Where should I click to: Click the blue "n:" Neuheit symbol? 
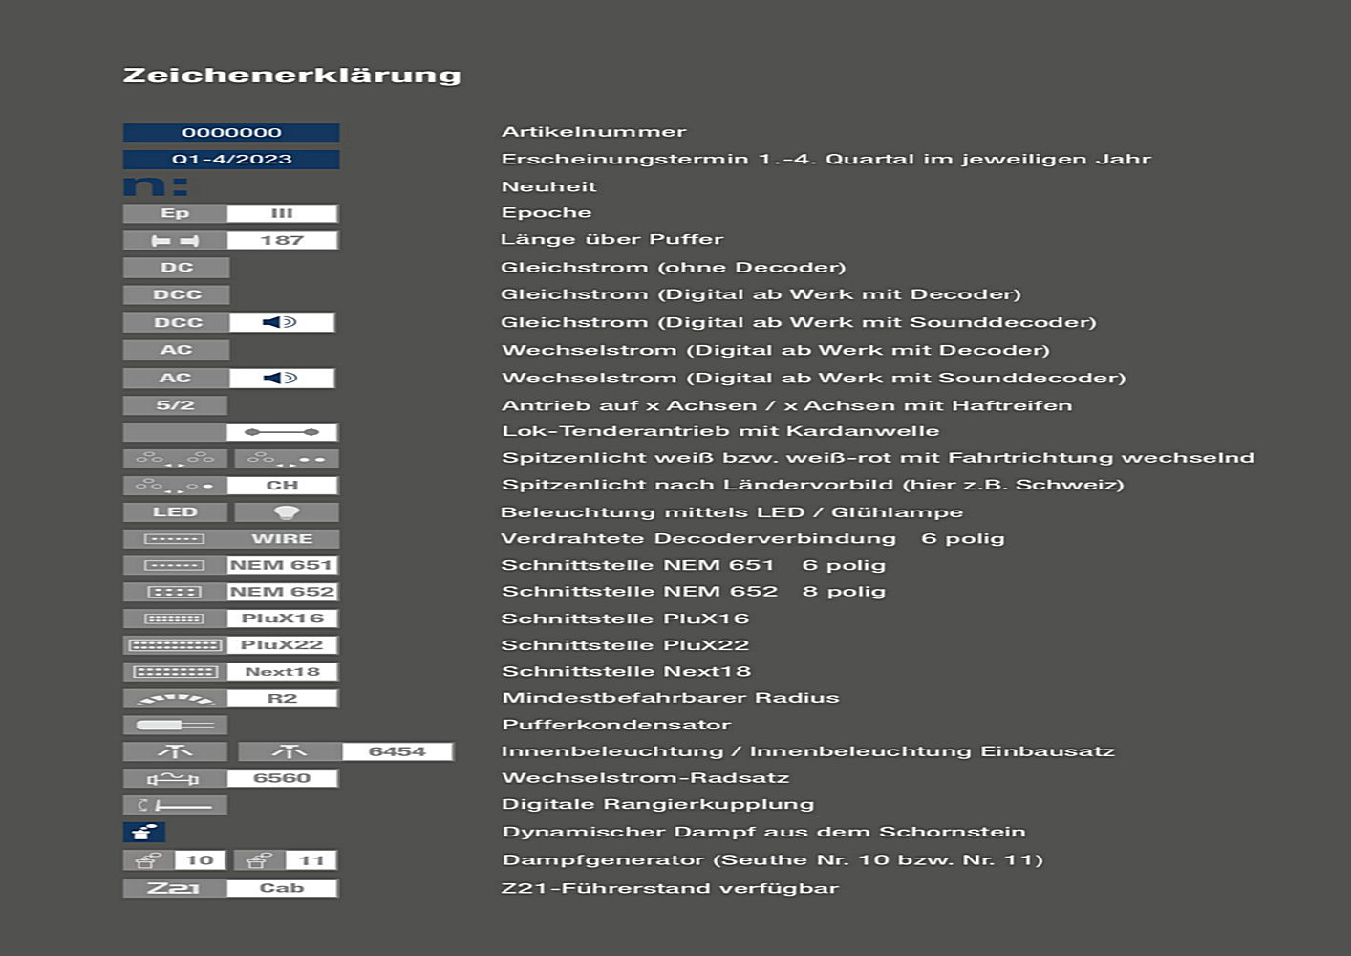155,186
